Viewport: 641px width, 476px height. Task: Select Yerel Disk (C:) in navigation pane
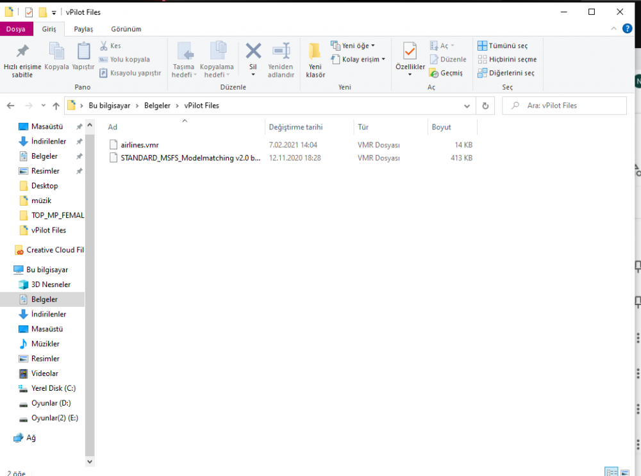pos(53,388)
